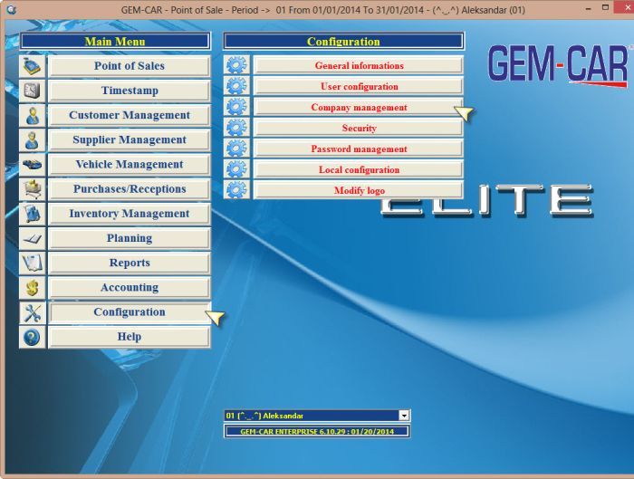The height and width of the screenshot is (479, 634).
Task: Open Vehicle Management
Action: pos(130,165)
